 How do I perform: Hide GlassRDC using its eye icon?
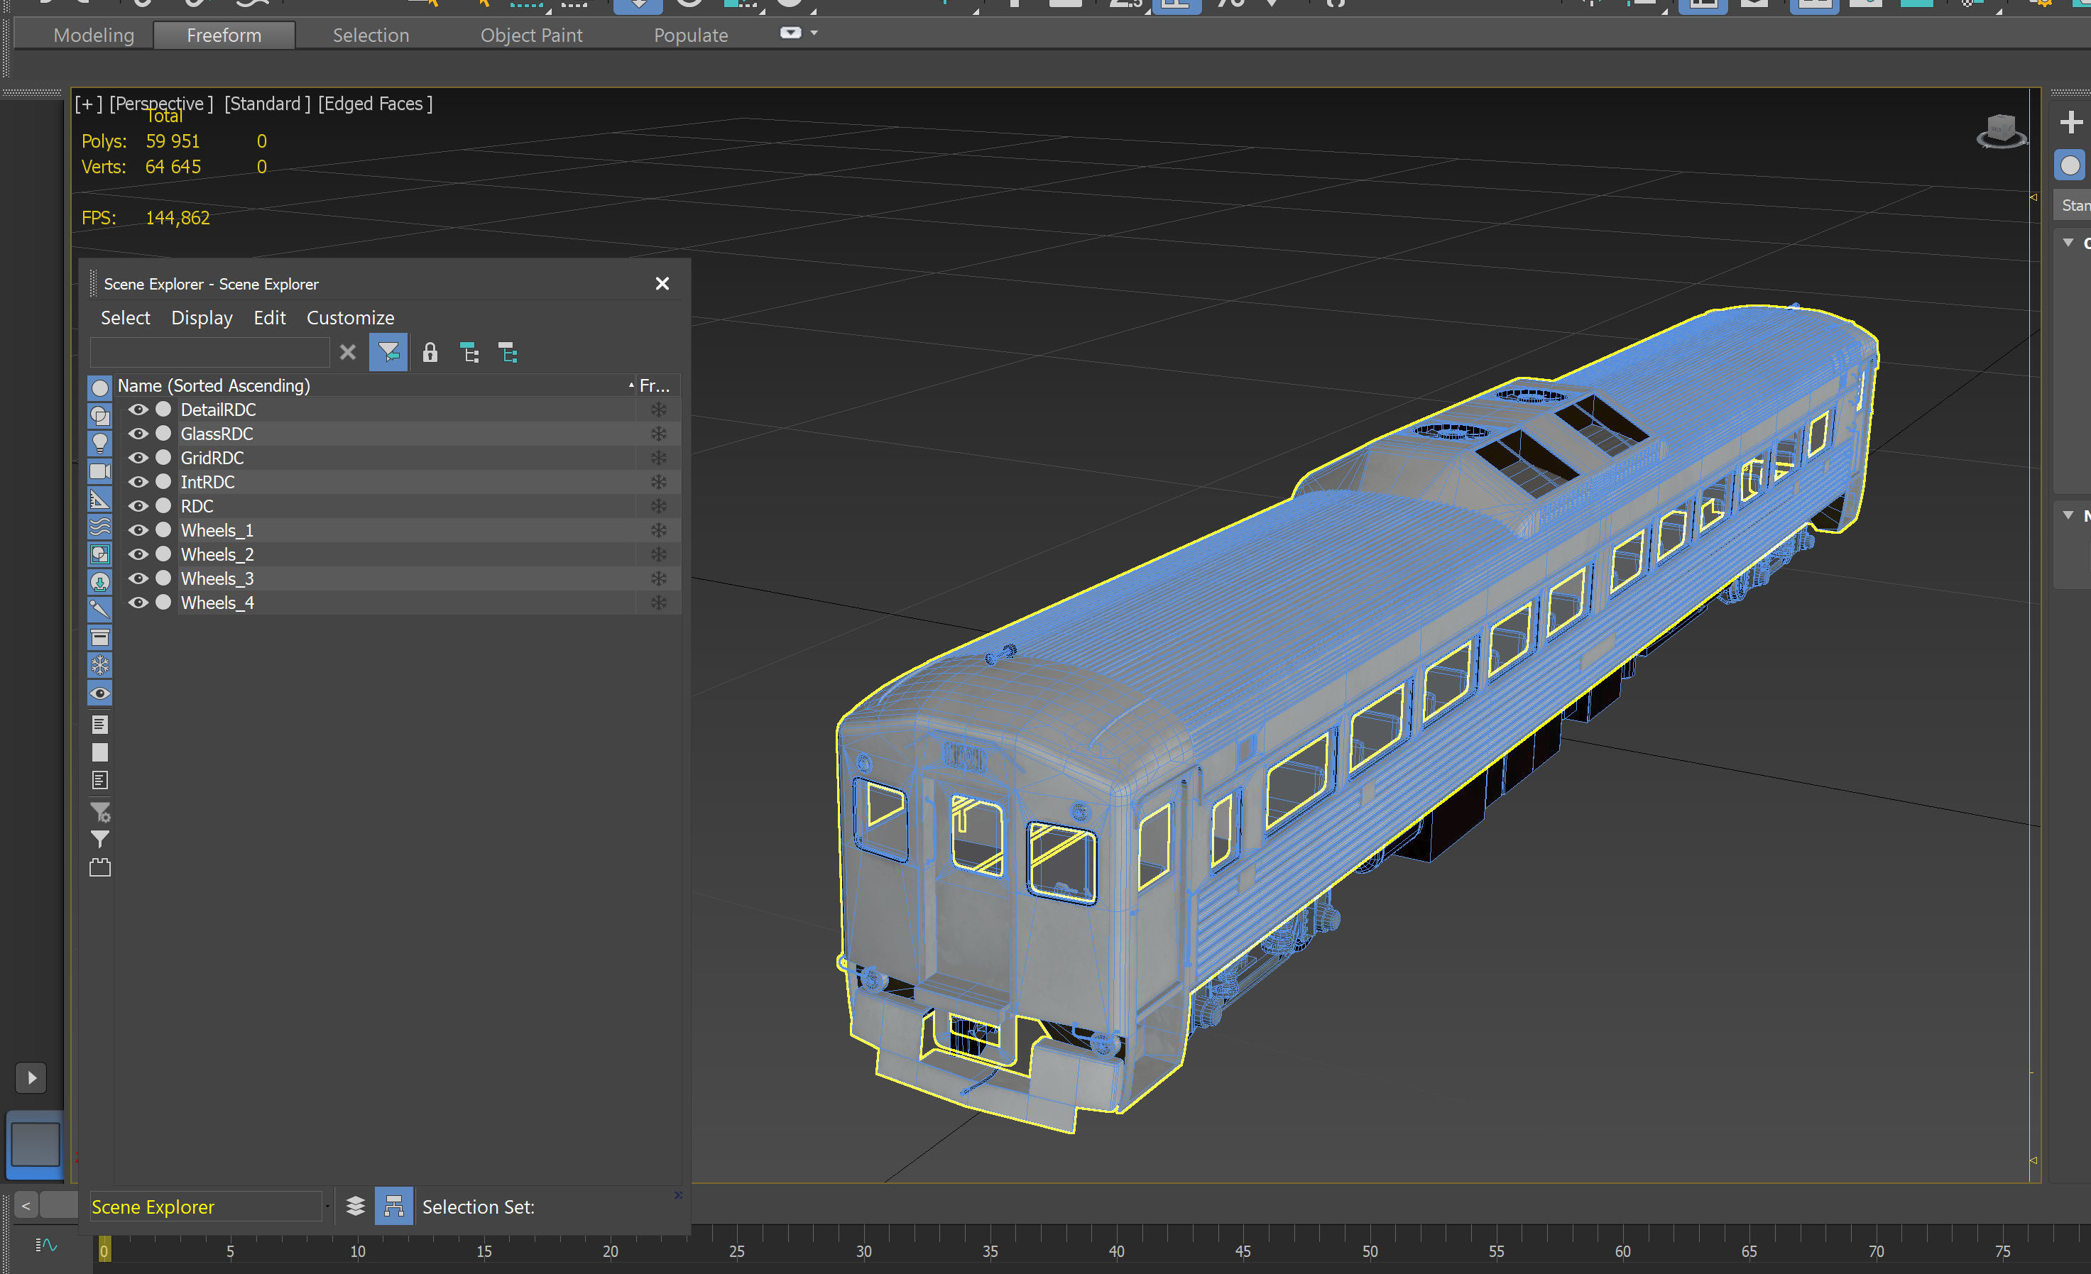(138, 434)
